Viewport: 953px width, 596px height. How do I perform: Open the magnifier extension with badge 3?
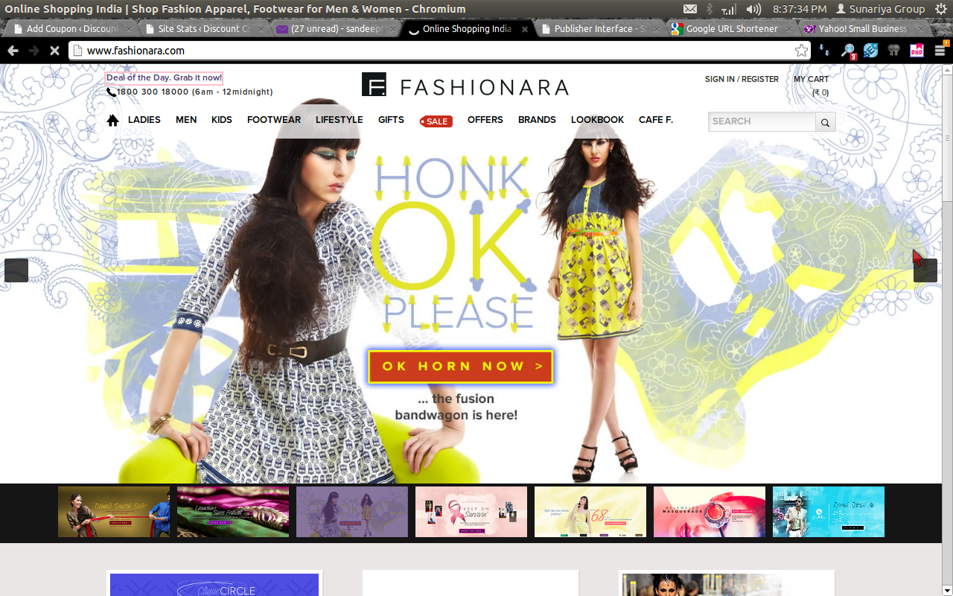click(848, 51)
